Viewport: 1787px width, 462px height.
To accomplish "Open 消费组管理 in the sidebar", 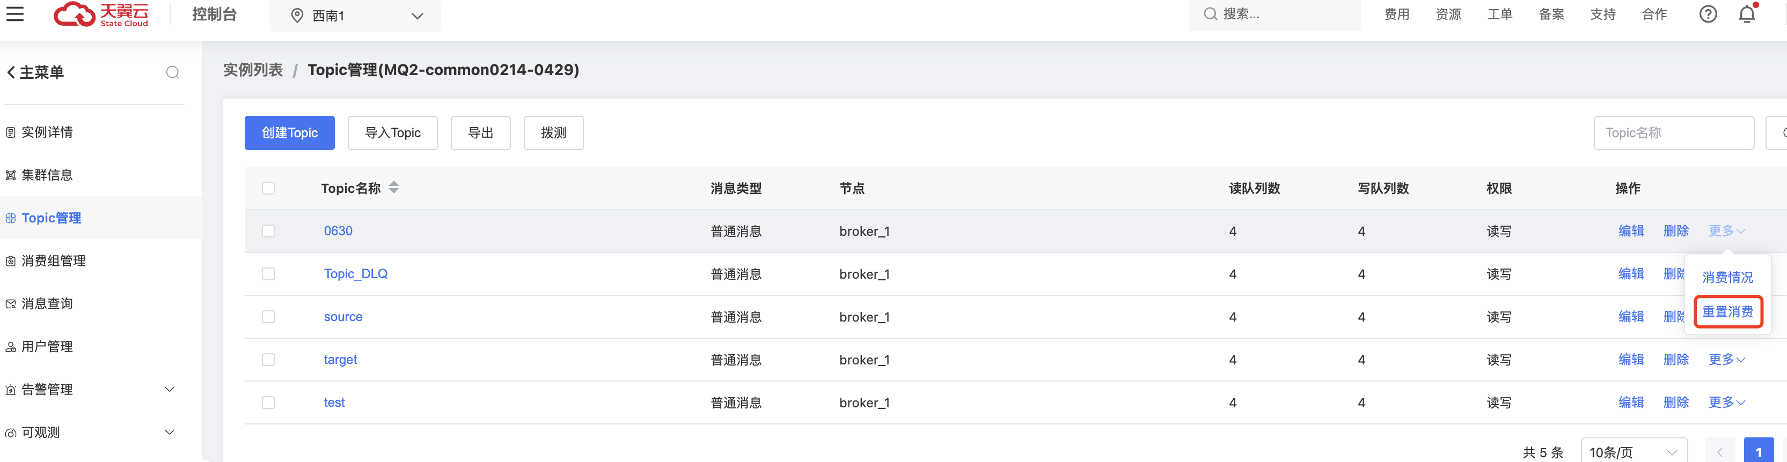I will [x=54, y=261].
